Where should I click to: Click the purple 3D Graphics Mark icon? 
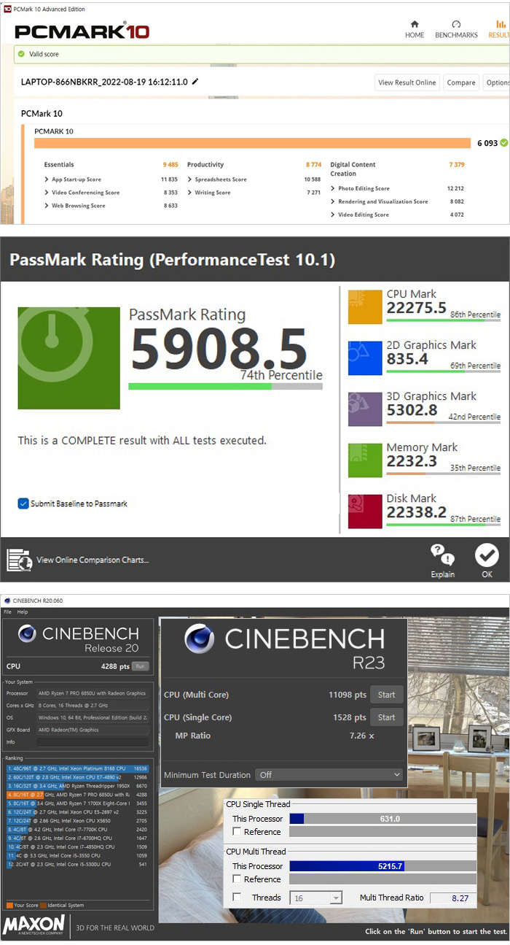pos(365,409)
